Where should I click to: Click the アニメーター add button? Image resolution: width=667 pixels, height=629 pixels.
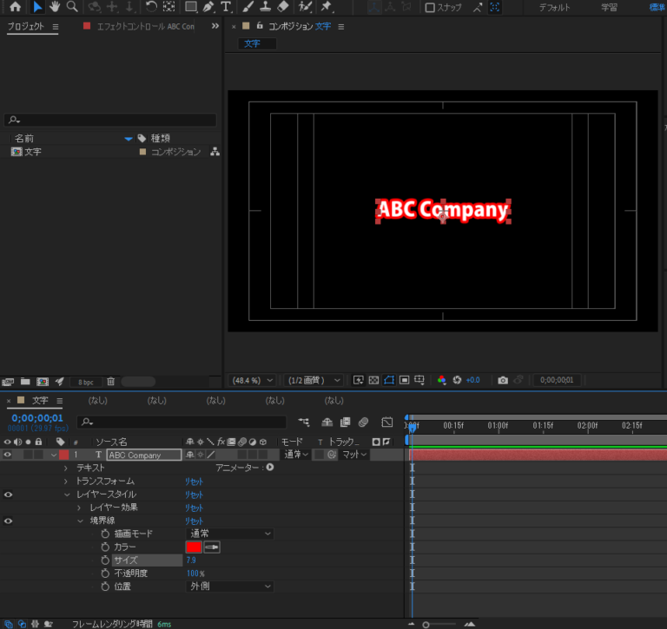(x=269, y=468)
